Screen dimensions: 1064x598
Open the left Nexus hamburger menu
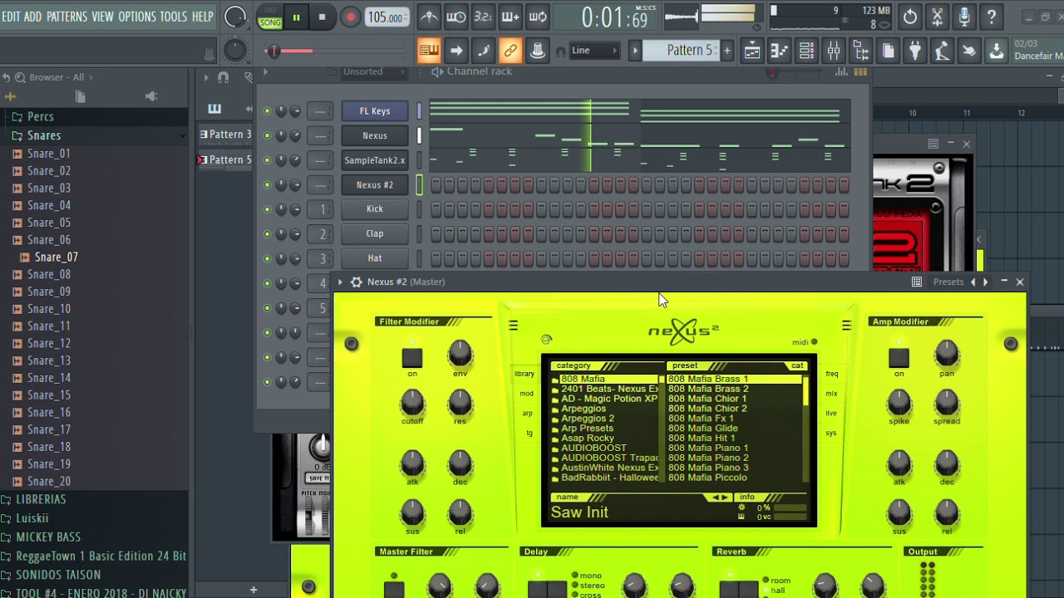513,326
